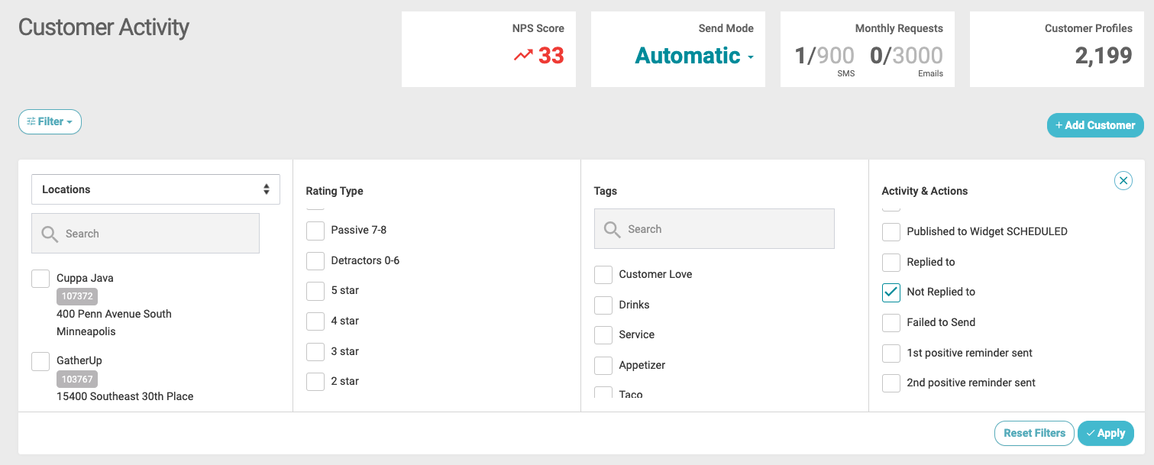Click the 107372 location ID badge
Image resolution: width=1154 pixels, height=465 pixels.
point(77,296)
